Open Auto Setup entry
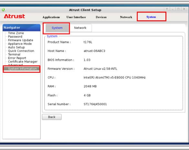 coord(16,47)
